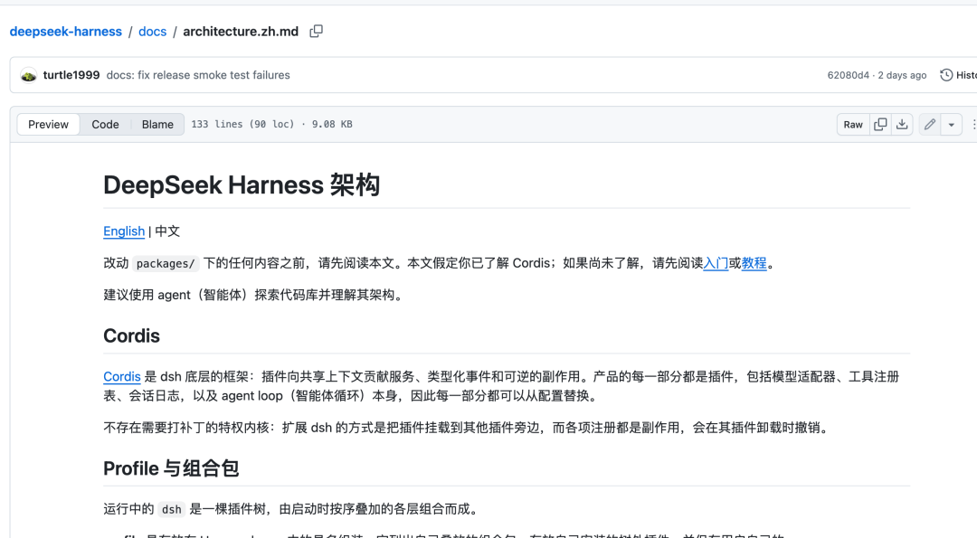977x538 pixels.
Task: Open the docs folder breadcrumb
Action: tap(153, 32)
